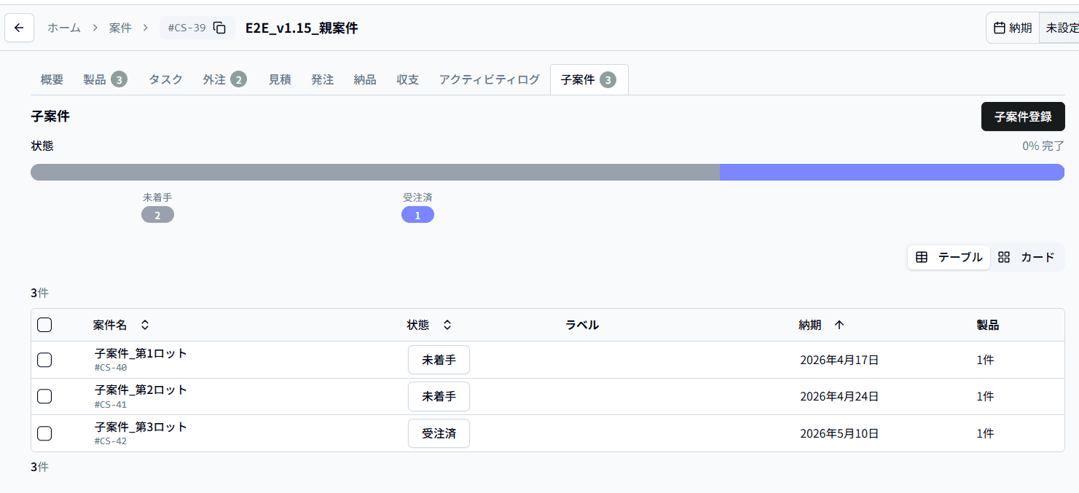This screenshot has height=493, width=1079.
Task: Check the checkbox for 子案件_第1ロット
Action: [x=44, y=360]
